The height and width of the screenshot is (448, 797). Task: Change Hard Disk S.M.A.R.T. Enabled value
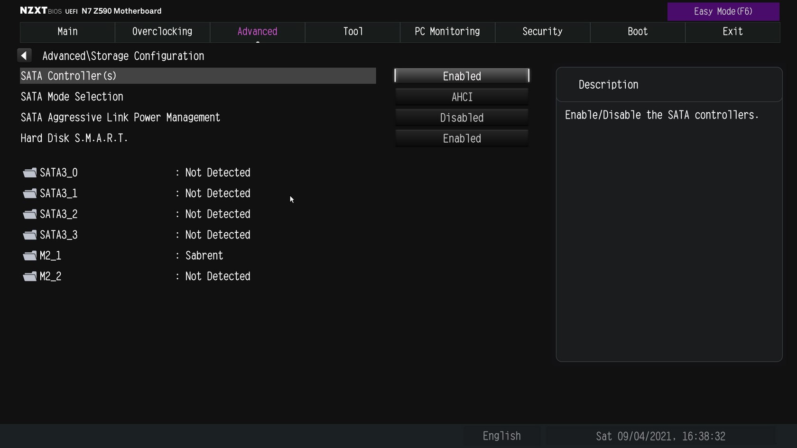[x=462, y=138]
